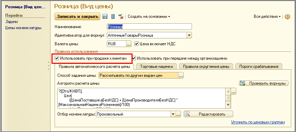Switch to Правила автоматического расчета цены tab
Viewport: 296px width, 132px height.
point(94,67)
